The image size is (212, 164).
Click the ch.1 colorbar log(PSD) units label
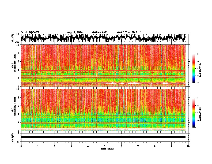(200, 70)
